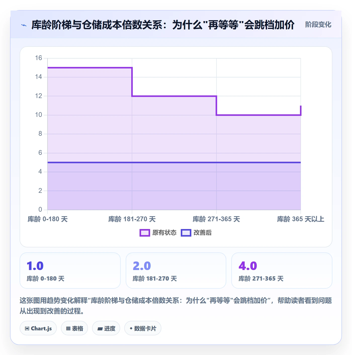The width and height of the screenshot is (352, 355).
Task: Click the x-axis label 库龄 181-270 天
Action: [x=132, y=219]
